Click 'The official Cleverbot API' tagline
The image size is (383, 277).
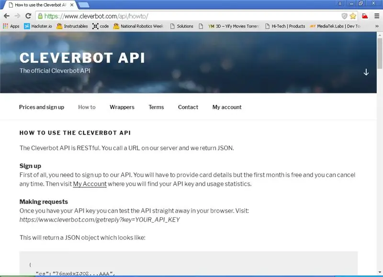[55, 71]
